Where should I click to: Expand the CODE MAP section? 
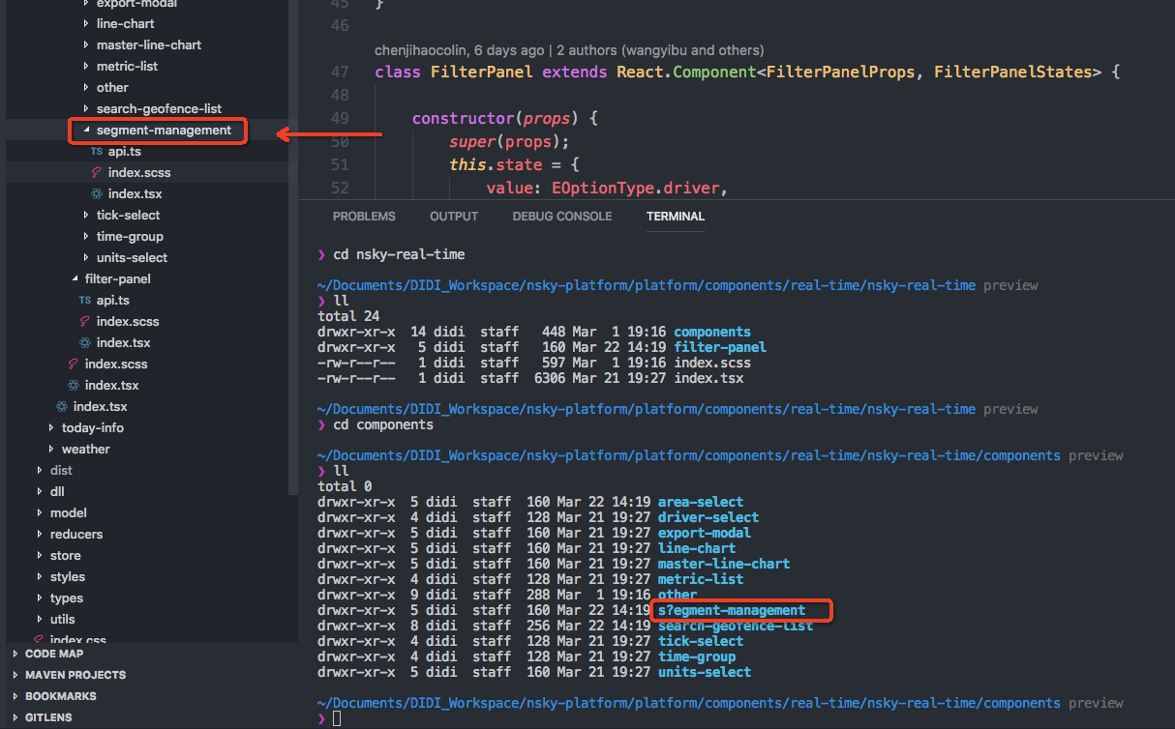coord(15,654)
